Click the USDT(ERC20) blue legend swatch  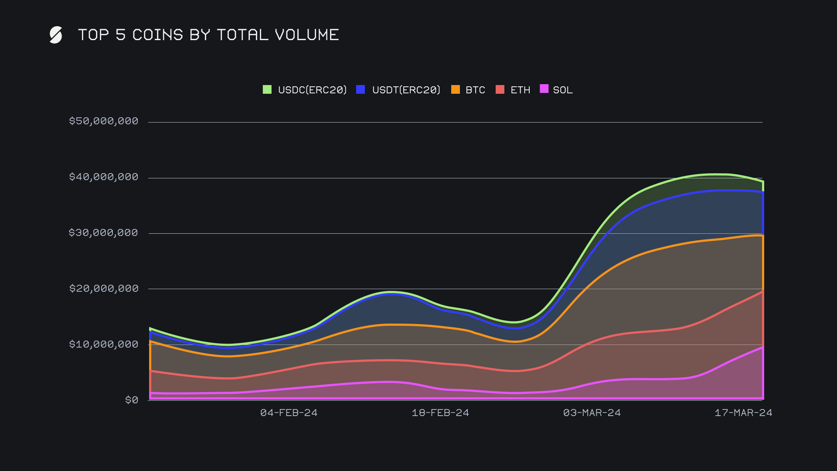pyautogui.click(x=361, y=89)
